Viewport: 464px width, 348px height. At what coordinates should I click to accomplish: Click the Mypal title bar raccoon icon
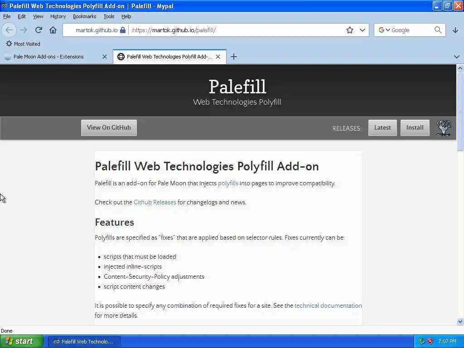pos(5,5)
